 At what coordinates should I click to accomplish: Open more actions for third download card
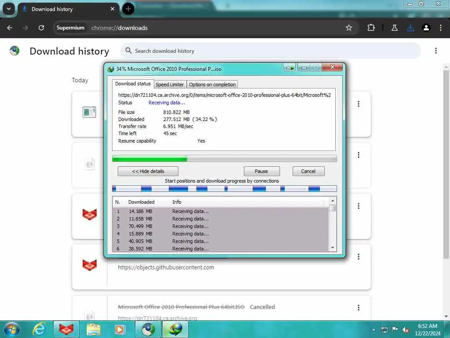(359, 206)
